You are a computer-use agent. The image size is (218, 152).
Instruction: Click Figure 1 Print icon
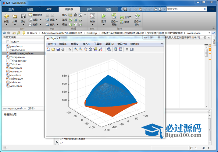coord(63,49)
